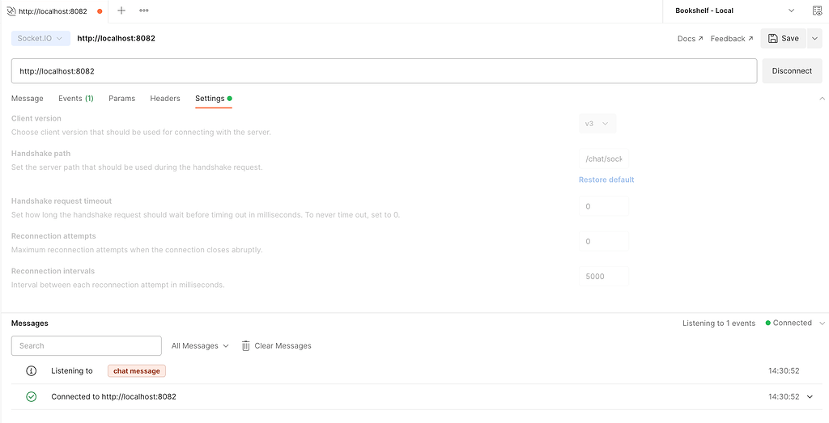Screen dimensions: 829x423
Task: Open the Socket.IO protocol dropdown
Action: tap(40, 38)
